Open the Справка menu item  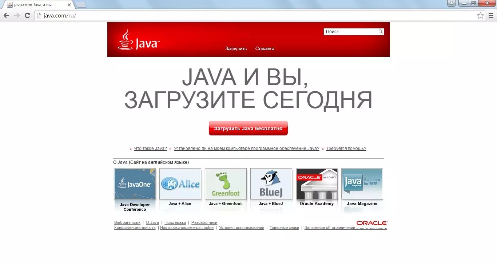[x=265, y=49]
